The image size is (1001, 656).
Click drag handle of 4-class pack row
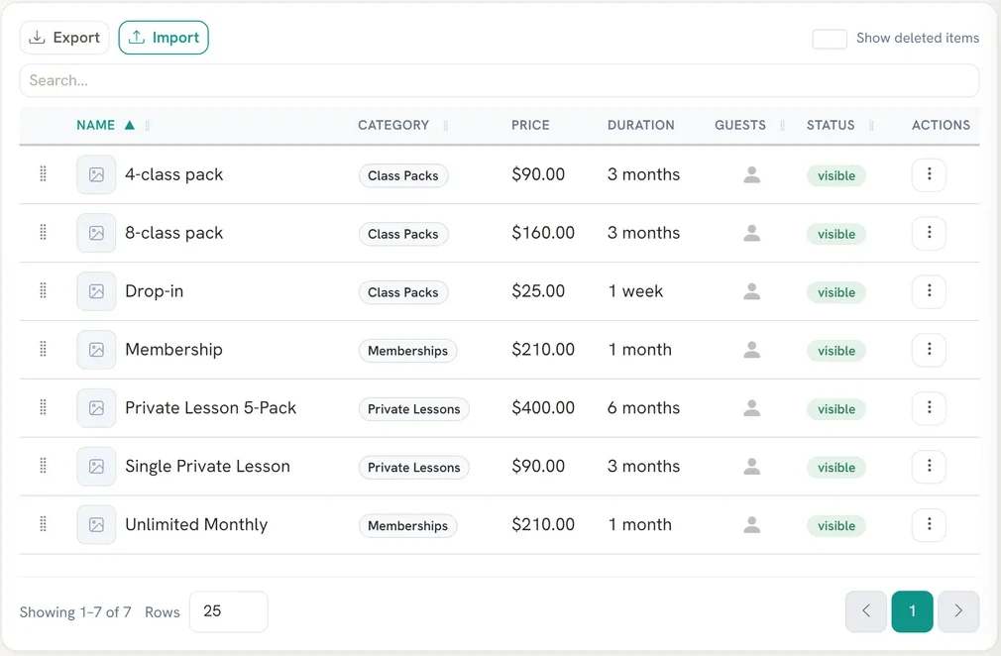click(x=43, y=173)
